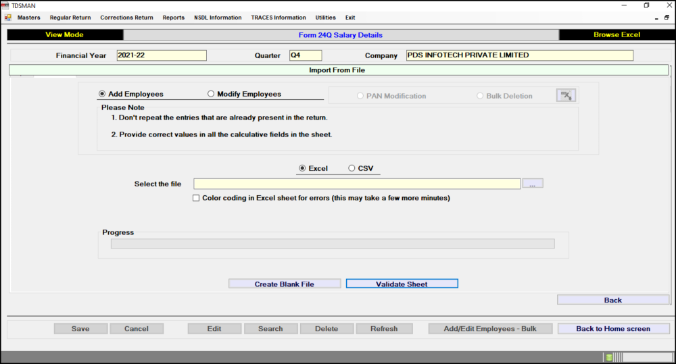Click the Back button
This screenshot has height=364, width=676.
(x=613, y=300)
